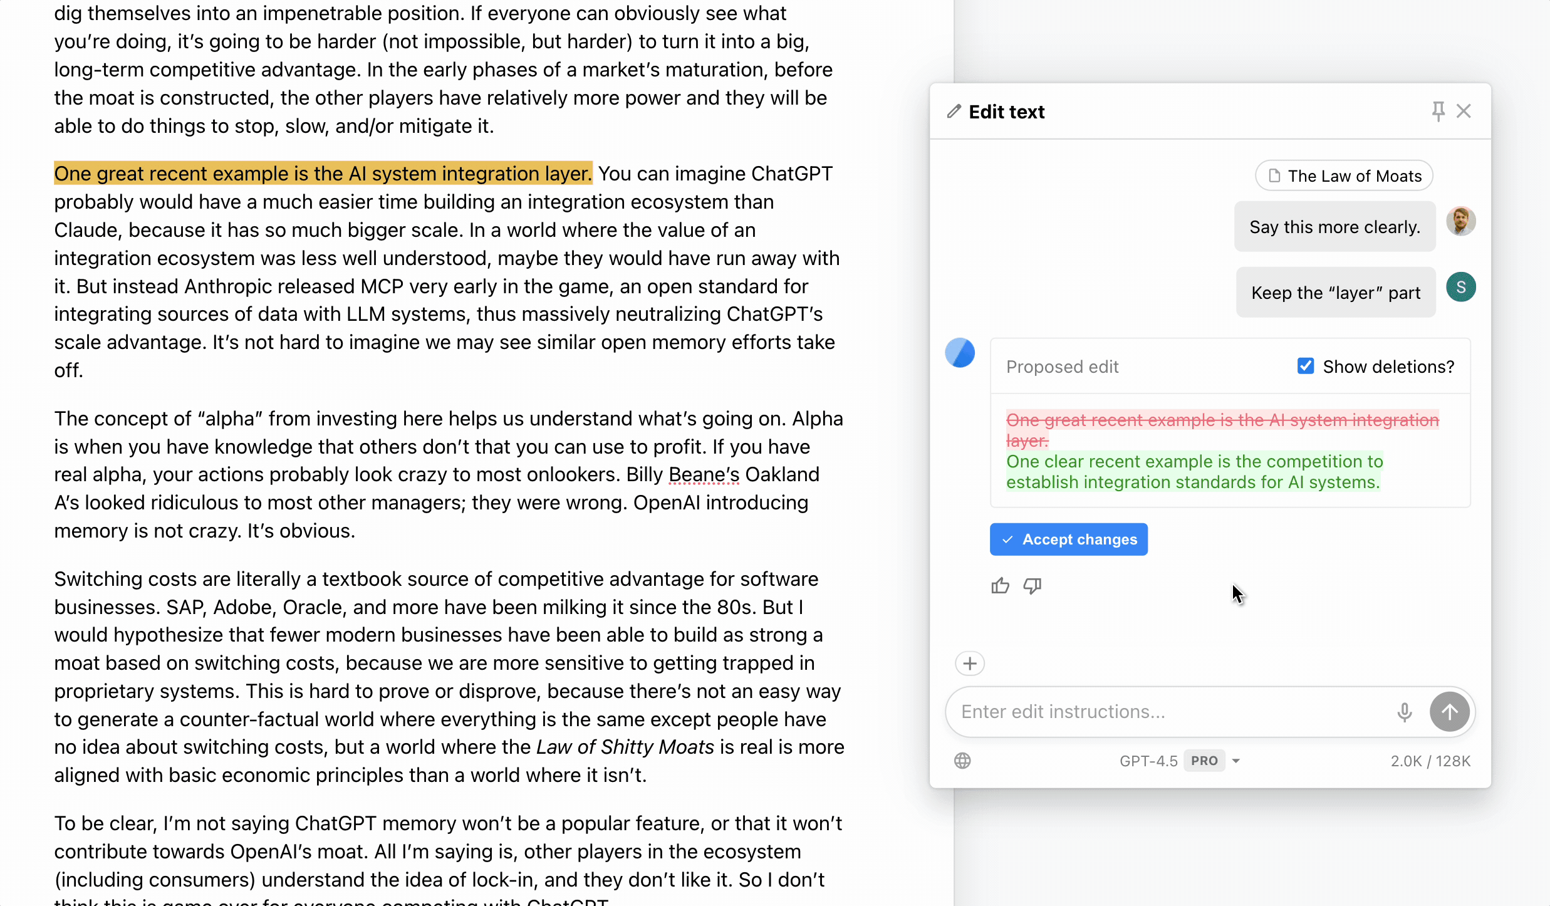Click the pencil icon beside Edit text
1550x906 pixels.
(954, 112)
